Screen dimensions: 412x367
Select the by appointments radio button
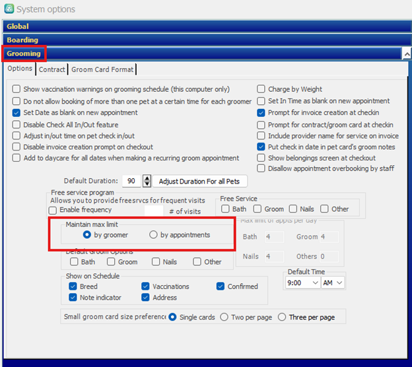click(153, 234)
